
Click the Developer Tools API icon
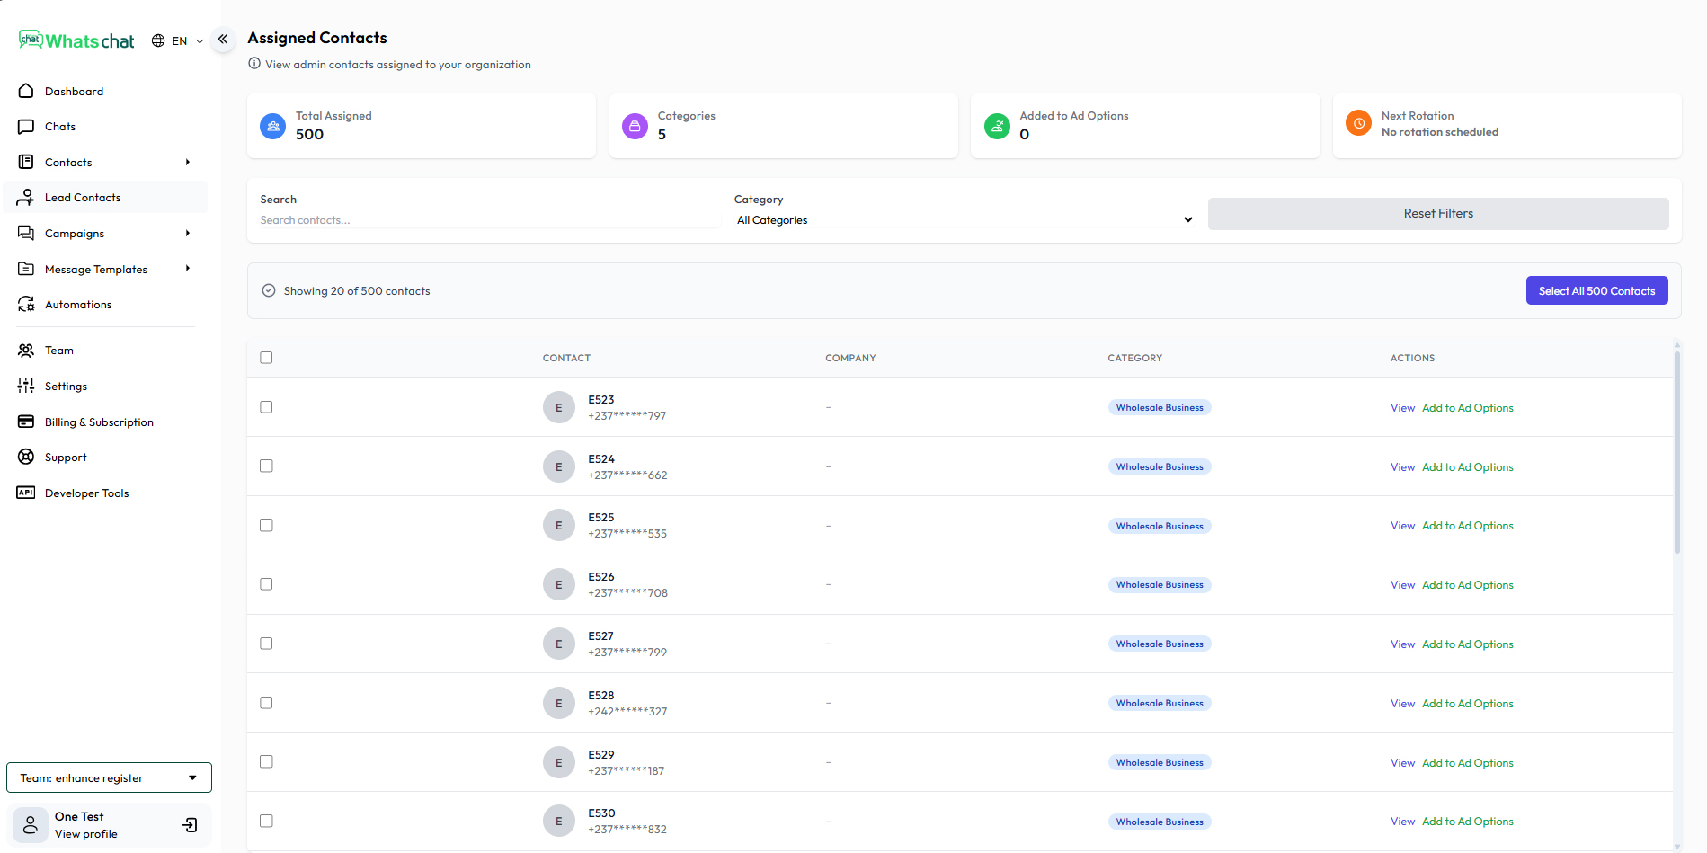click(26, 493)
